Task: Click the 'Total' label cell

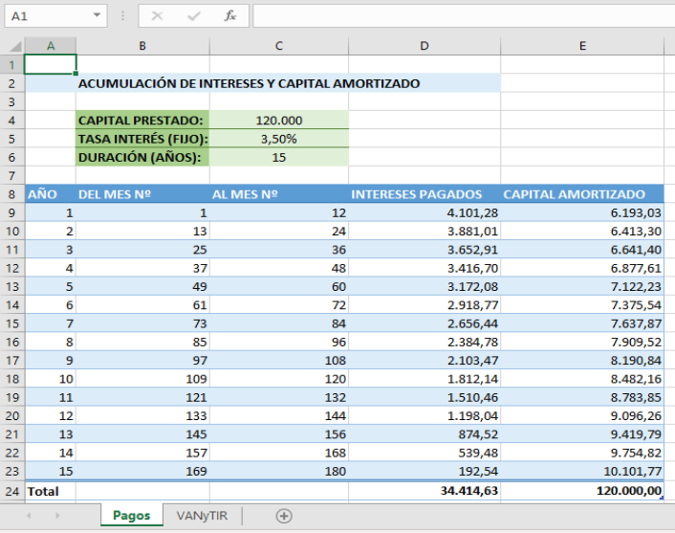Action: 51,491
